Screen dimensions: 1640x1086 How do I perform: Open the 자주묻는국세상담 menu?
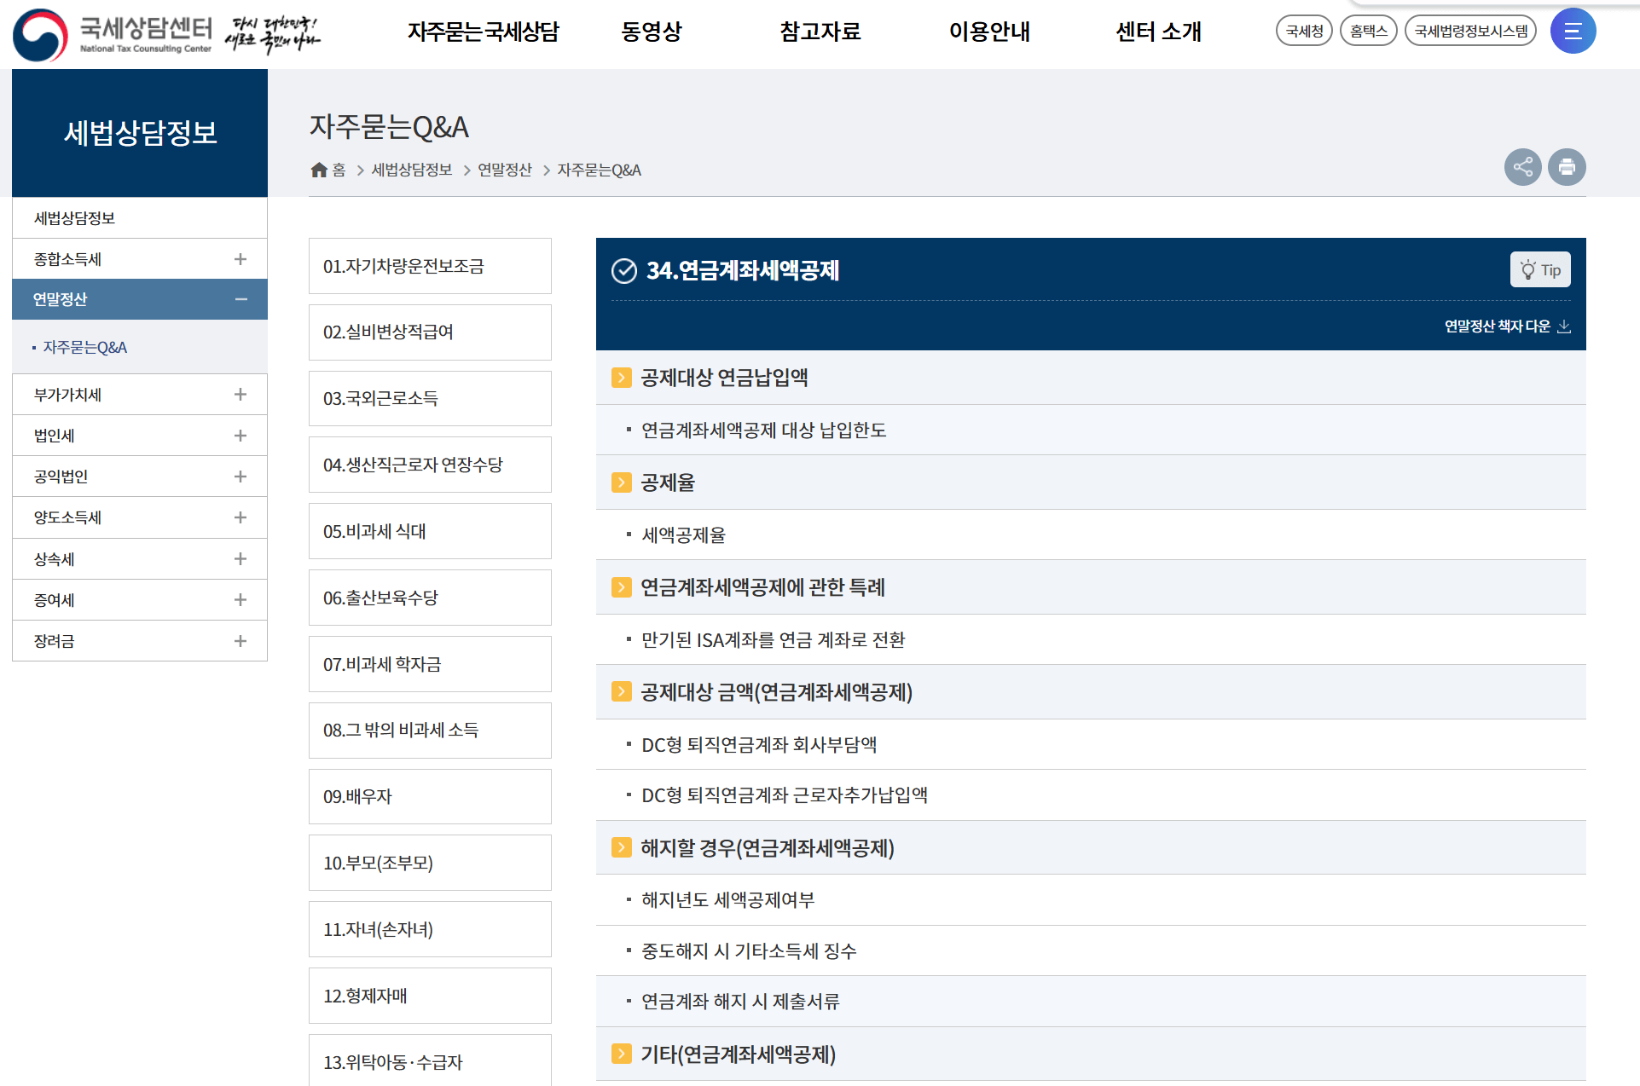pos(484,31)
